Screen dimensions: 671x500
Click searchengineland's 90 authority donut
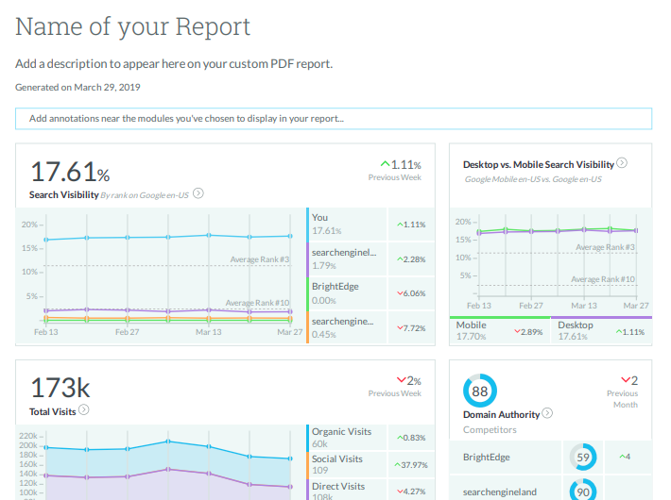(582, 491)
